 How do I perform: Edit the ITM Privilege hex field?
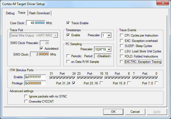[35, 83]
